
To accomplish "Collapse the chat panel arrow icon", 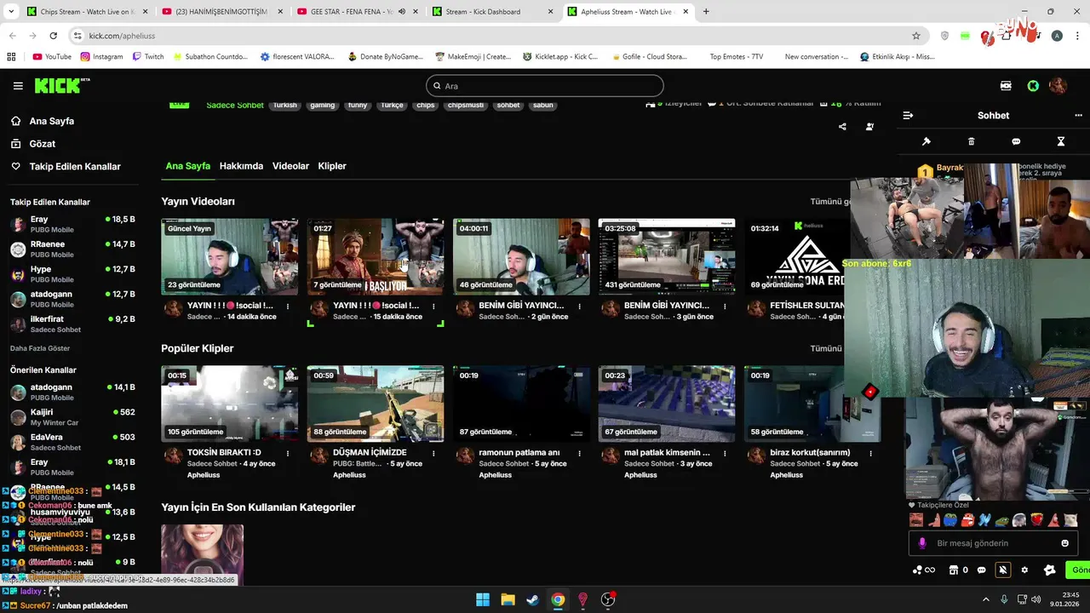I will [x=908, y=115].
